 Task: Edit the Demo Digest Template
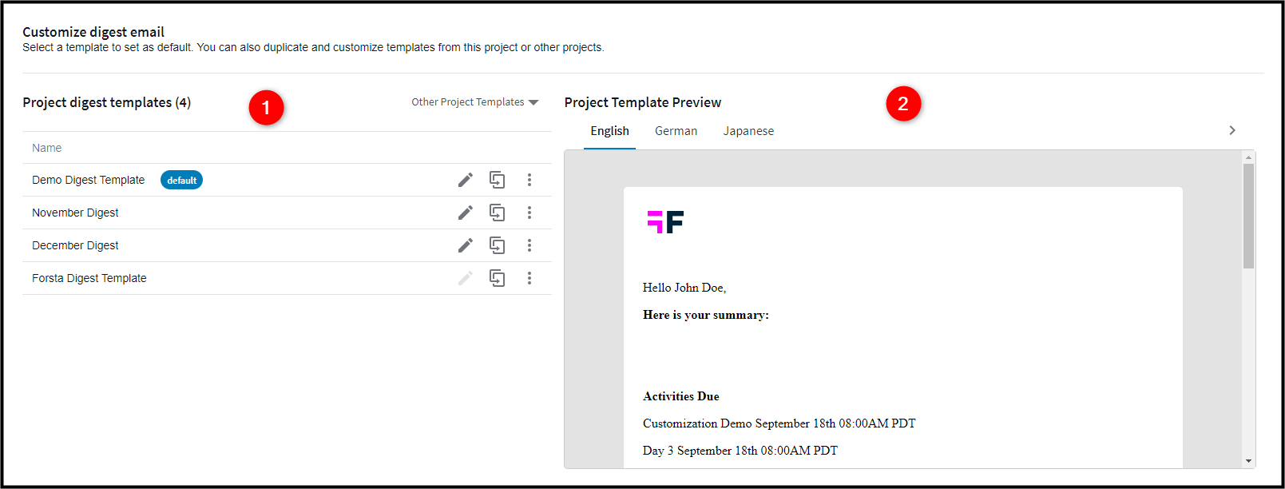point(466,180)
